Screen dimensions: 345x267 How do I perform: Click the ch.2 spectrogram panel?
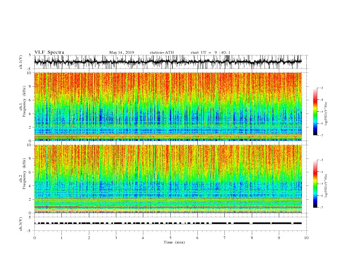coord(168,179)
